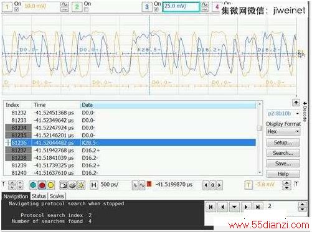Image resolution: width=312 pixels, height=232 pixels.
Task: Click the trigger T level icon
Action: 248,185
